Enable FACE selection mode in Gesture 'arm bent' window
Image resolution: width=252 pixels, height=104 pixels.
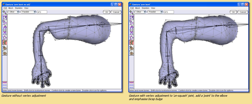[x=132, y=88]
